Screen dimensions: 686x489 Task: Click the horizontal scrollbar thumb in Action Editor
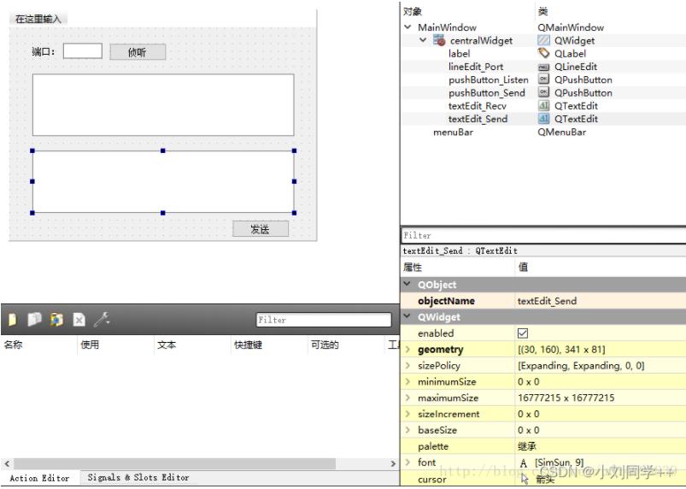point(175,463)
